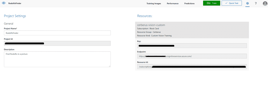Select the Key field under Resources
Image resolution: width=268 pixels, height=101 pixels.
(192, 46)
